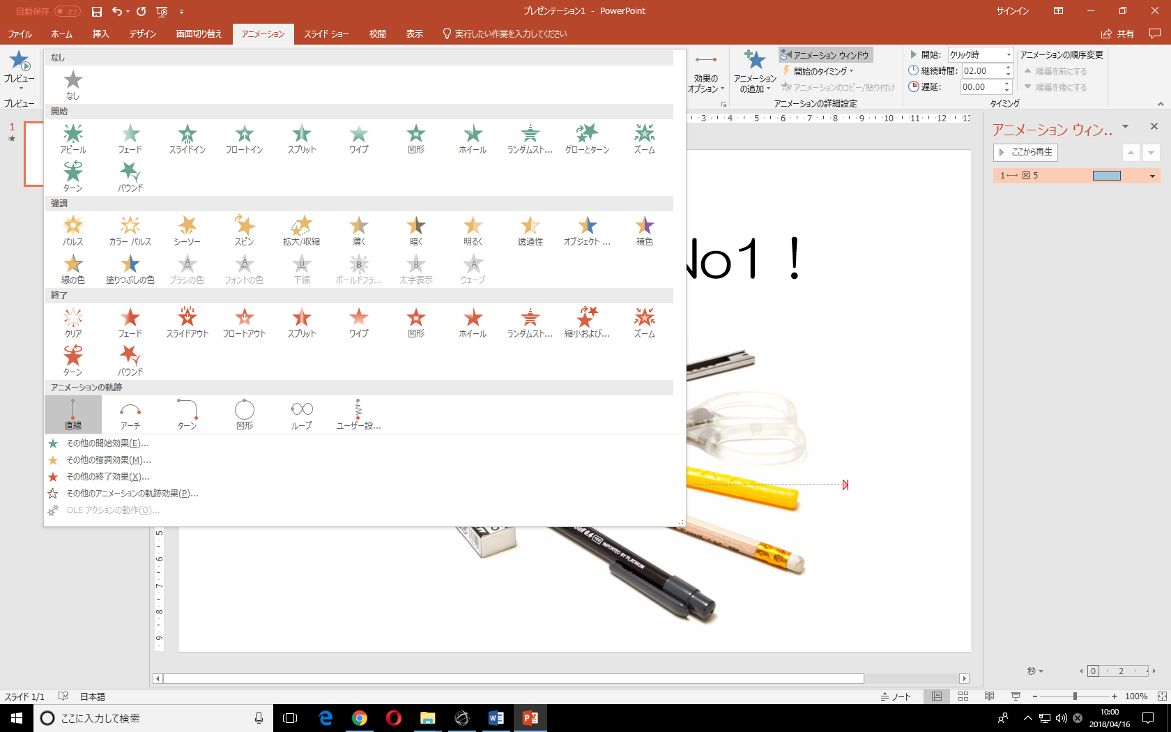Choose the アーチ motion path
This screenshot has width=1171, height=732.
[x=130, y=414]
